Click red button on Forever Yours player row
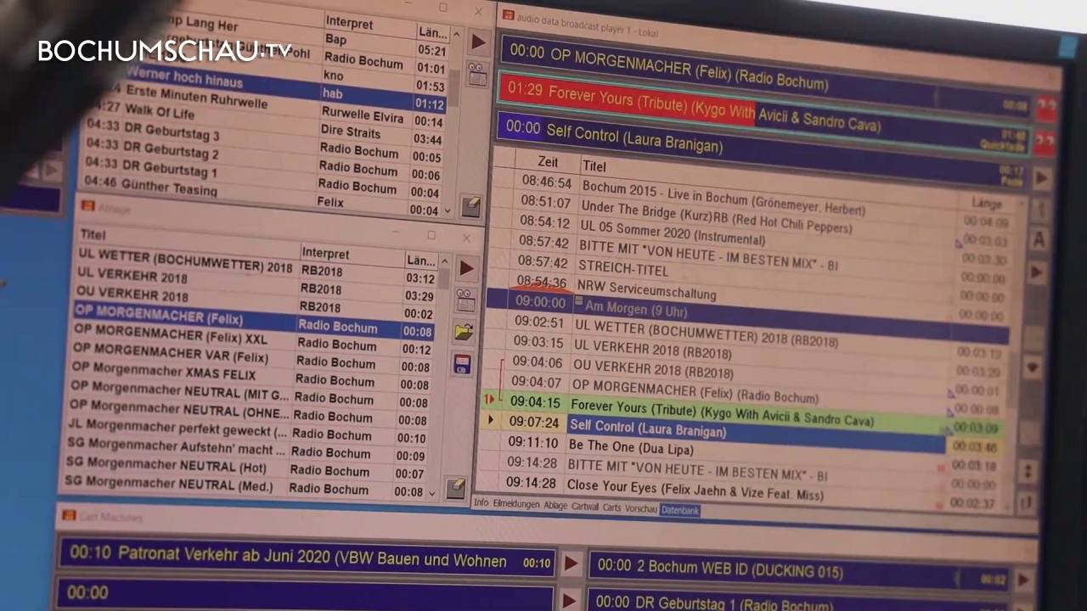Screen dimensions: 1087x611 pos(1045,143)
